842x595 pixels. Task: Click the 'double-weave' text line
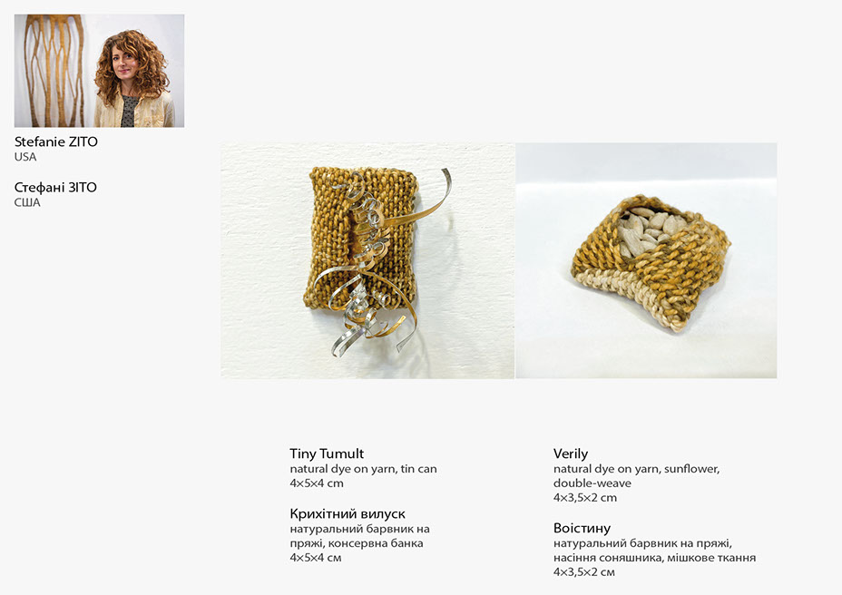(592, 483)
